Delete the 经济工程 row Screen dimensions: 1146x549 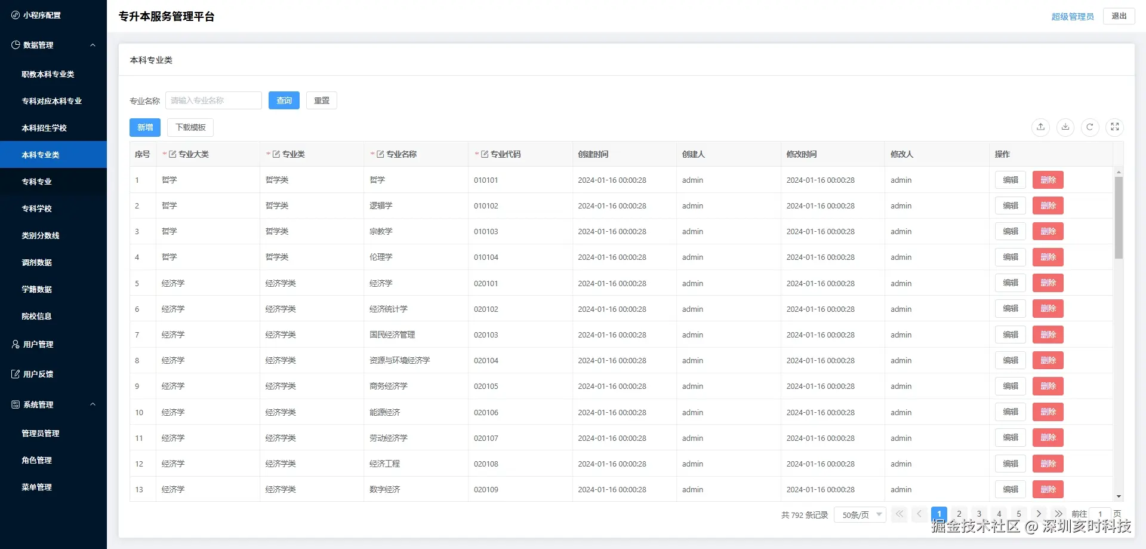click(1048, 464)
